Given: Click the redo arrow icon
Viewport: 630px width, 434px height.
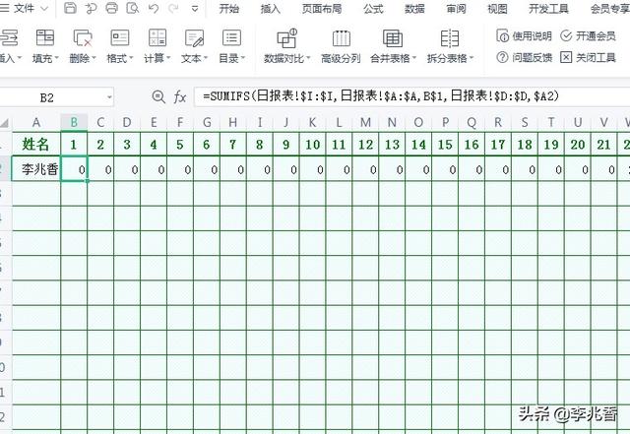Looking at the screenshot, I should pos(173,8).
